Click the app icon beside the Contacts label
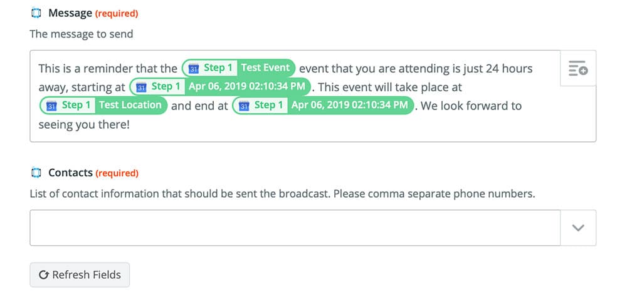Viewport: 627px width, 302px height. click(36, 173)
